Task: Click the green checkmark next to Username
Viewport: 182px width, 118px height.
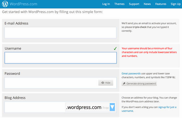Action: [115, 48]
